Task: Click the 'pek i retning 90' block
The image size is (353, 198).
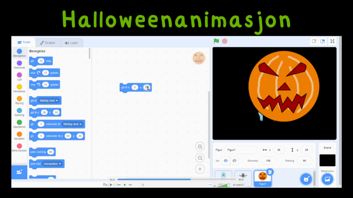Action: coord(42,152)
